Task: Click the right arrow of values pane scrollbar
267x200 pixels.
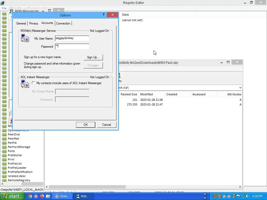Action: [240, 187]
